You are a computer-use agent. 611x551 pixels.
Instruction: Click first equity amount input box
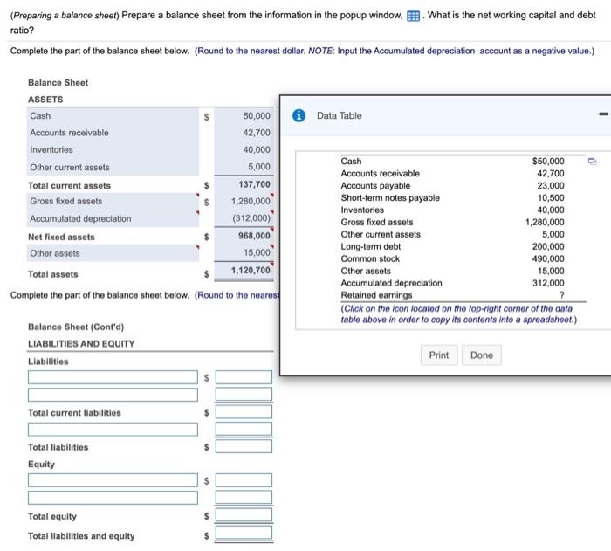tap(244, 480)
